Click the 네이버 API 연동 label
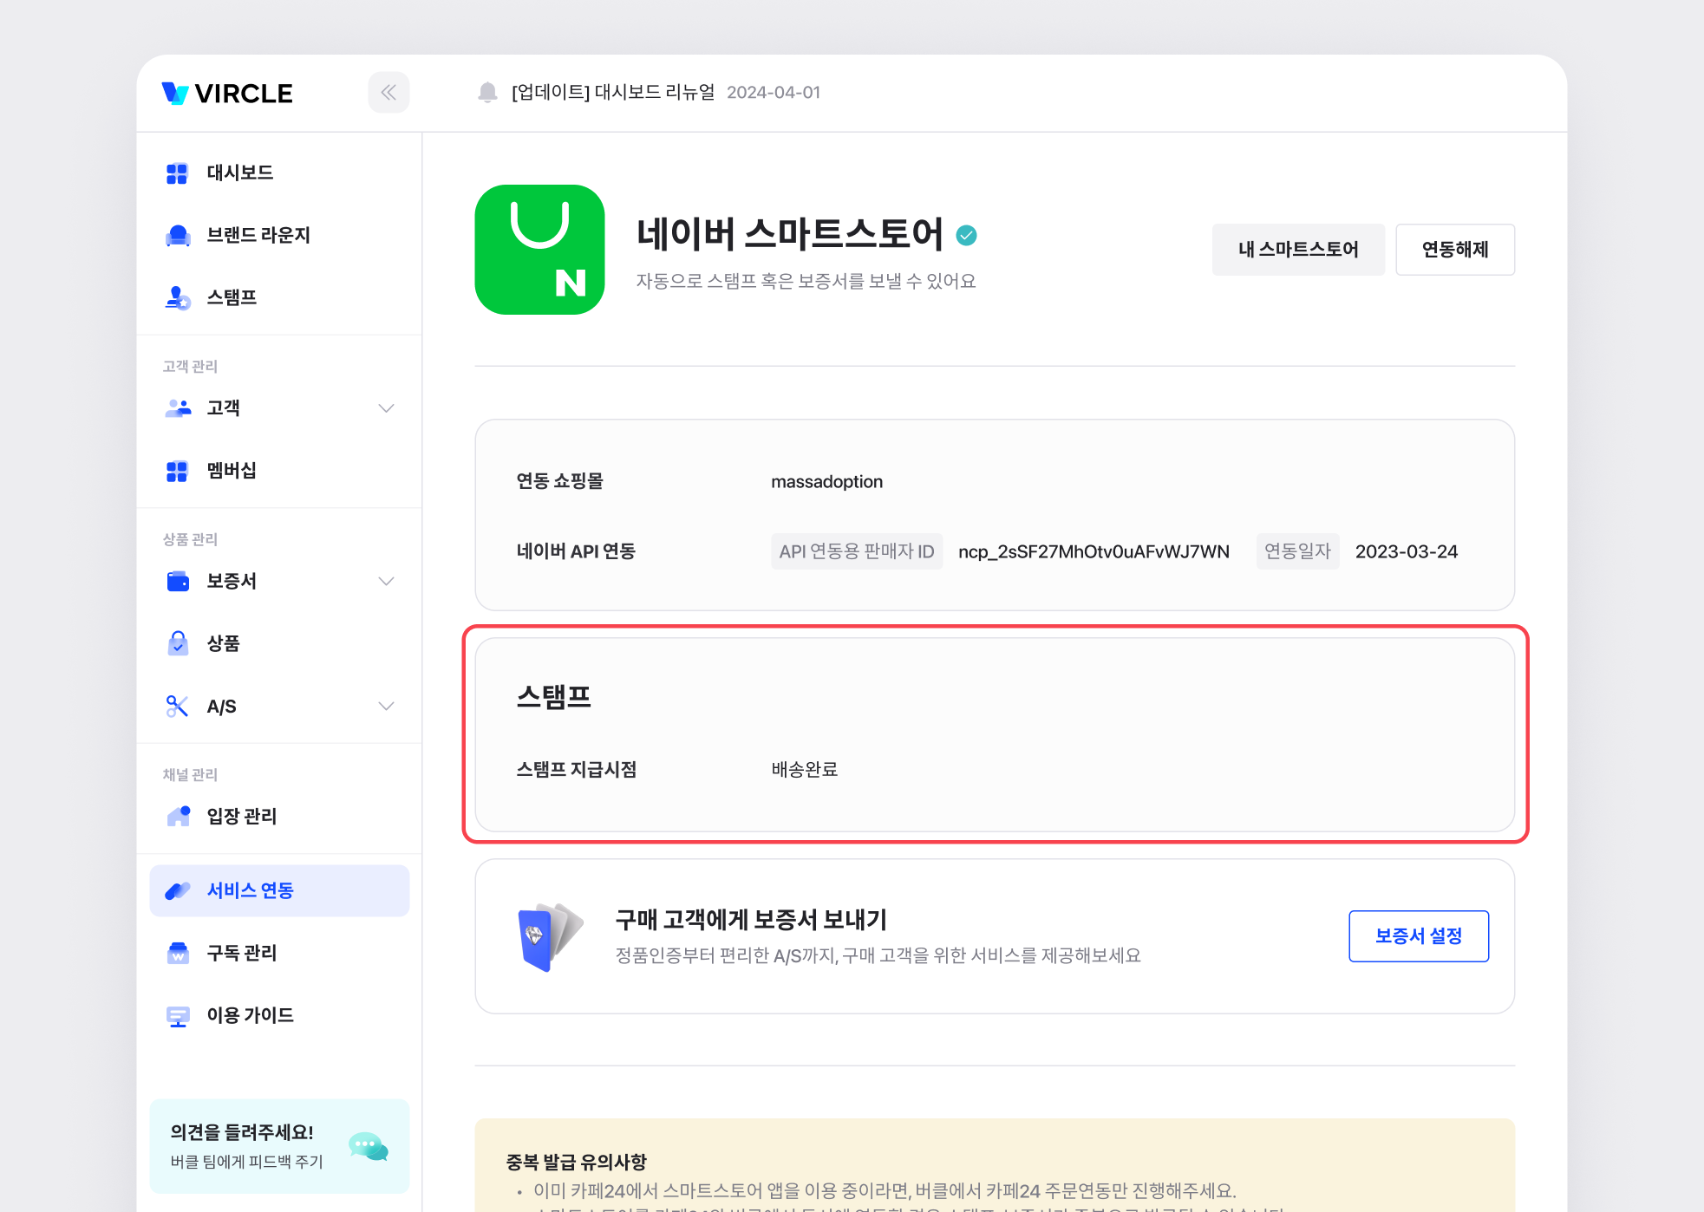Image resolution: width=1704 pixels, height=1212 pixels. [x=576, y=551]
